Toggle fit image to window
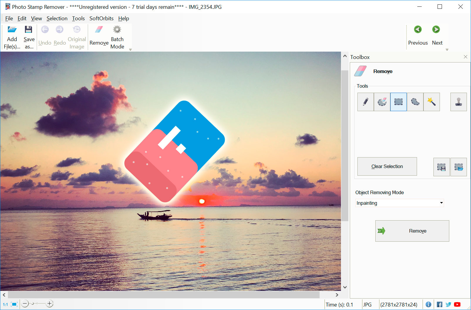 point(14,304)
